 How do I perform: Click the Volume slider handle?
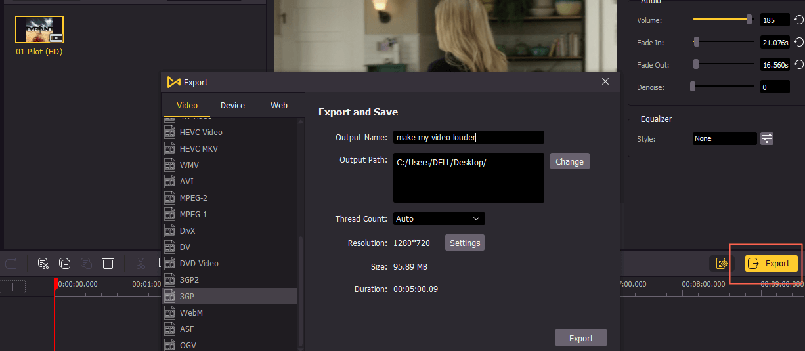[x=749, y=20]
